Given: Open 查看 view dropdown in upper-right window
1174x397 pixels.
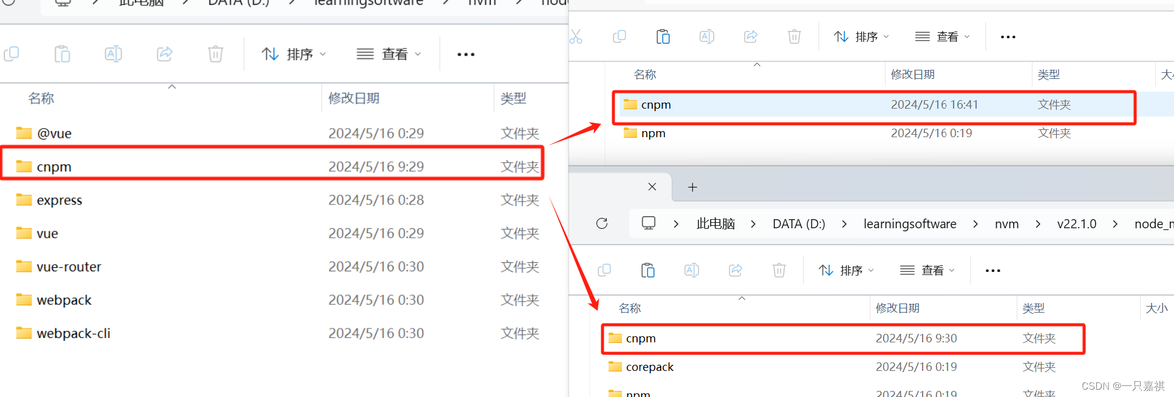Looking at the screenshot, I should (943, 36).
